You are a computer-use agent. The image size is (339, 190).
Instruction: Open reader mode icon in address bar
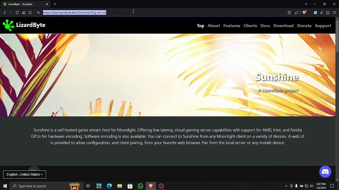pyautogui.click(x=289, y=12)
